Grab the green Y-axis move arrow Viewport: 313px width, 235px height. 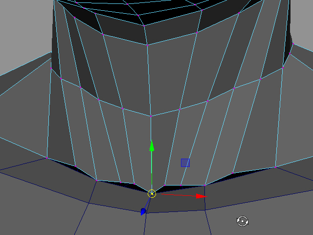[x=152, y=146]
